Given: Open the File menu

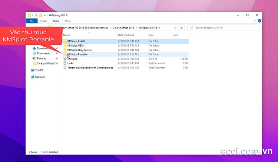Looking at the screenshot, I should (32, 21).
